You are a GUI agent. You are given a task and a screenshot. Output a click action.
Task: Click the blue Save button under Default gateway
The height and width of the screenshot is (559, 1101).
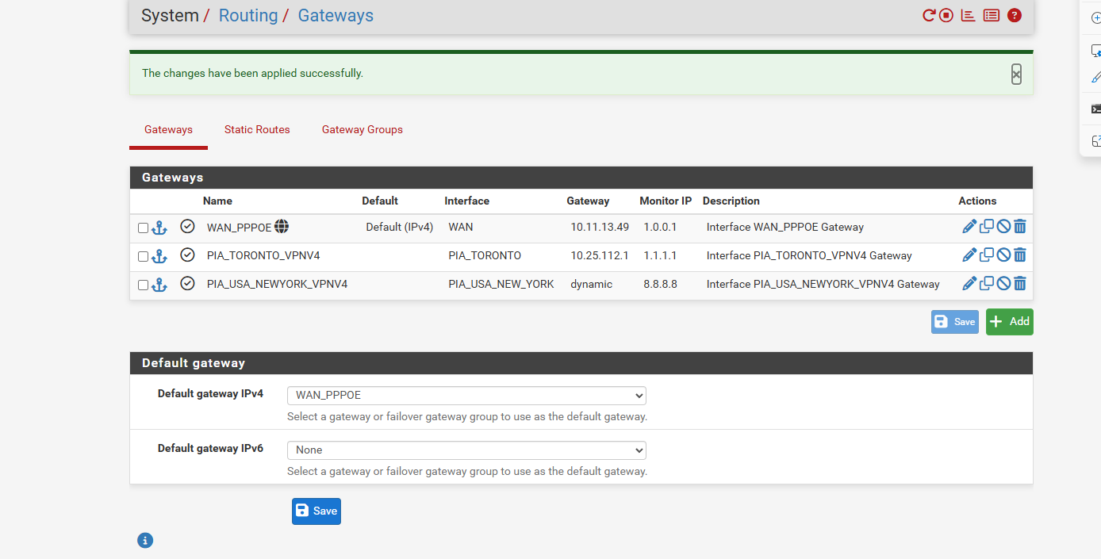[x=316, y=511]
